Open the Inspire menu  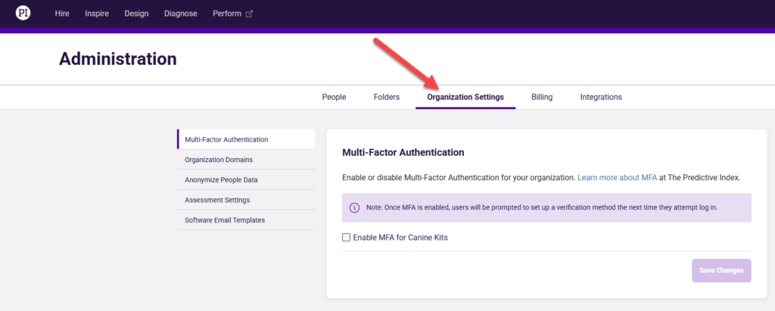(x=97, y=14)
